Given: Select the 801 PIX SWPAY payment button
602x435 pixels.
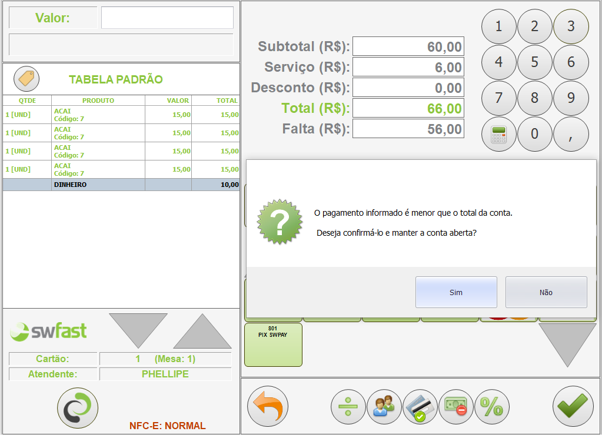Looking at the screenshot, I should click(x=274, y=345).
